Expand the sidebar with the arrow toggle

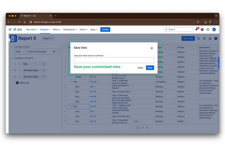9,40
